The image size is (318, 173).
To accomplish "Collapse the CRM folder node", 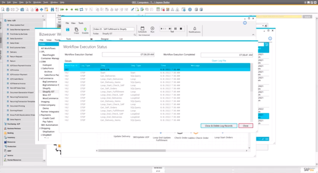I will point(40,62).
